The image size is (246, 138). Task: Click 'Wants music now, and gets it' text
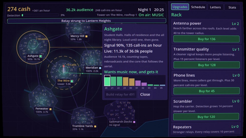pyautogui.click(x=131, y=72)
